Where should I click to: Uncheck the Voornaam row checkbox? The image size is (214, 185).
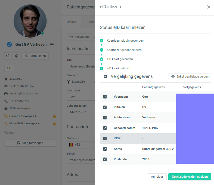click(105, 97)
